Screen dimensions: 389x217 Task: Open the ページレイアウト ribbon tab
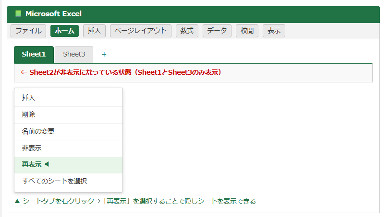coord(141,31)
